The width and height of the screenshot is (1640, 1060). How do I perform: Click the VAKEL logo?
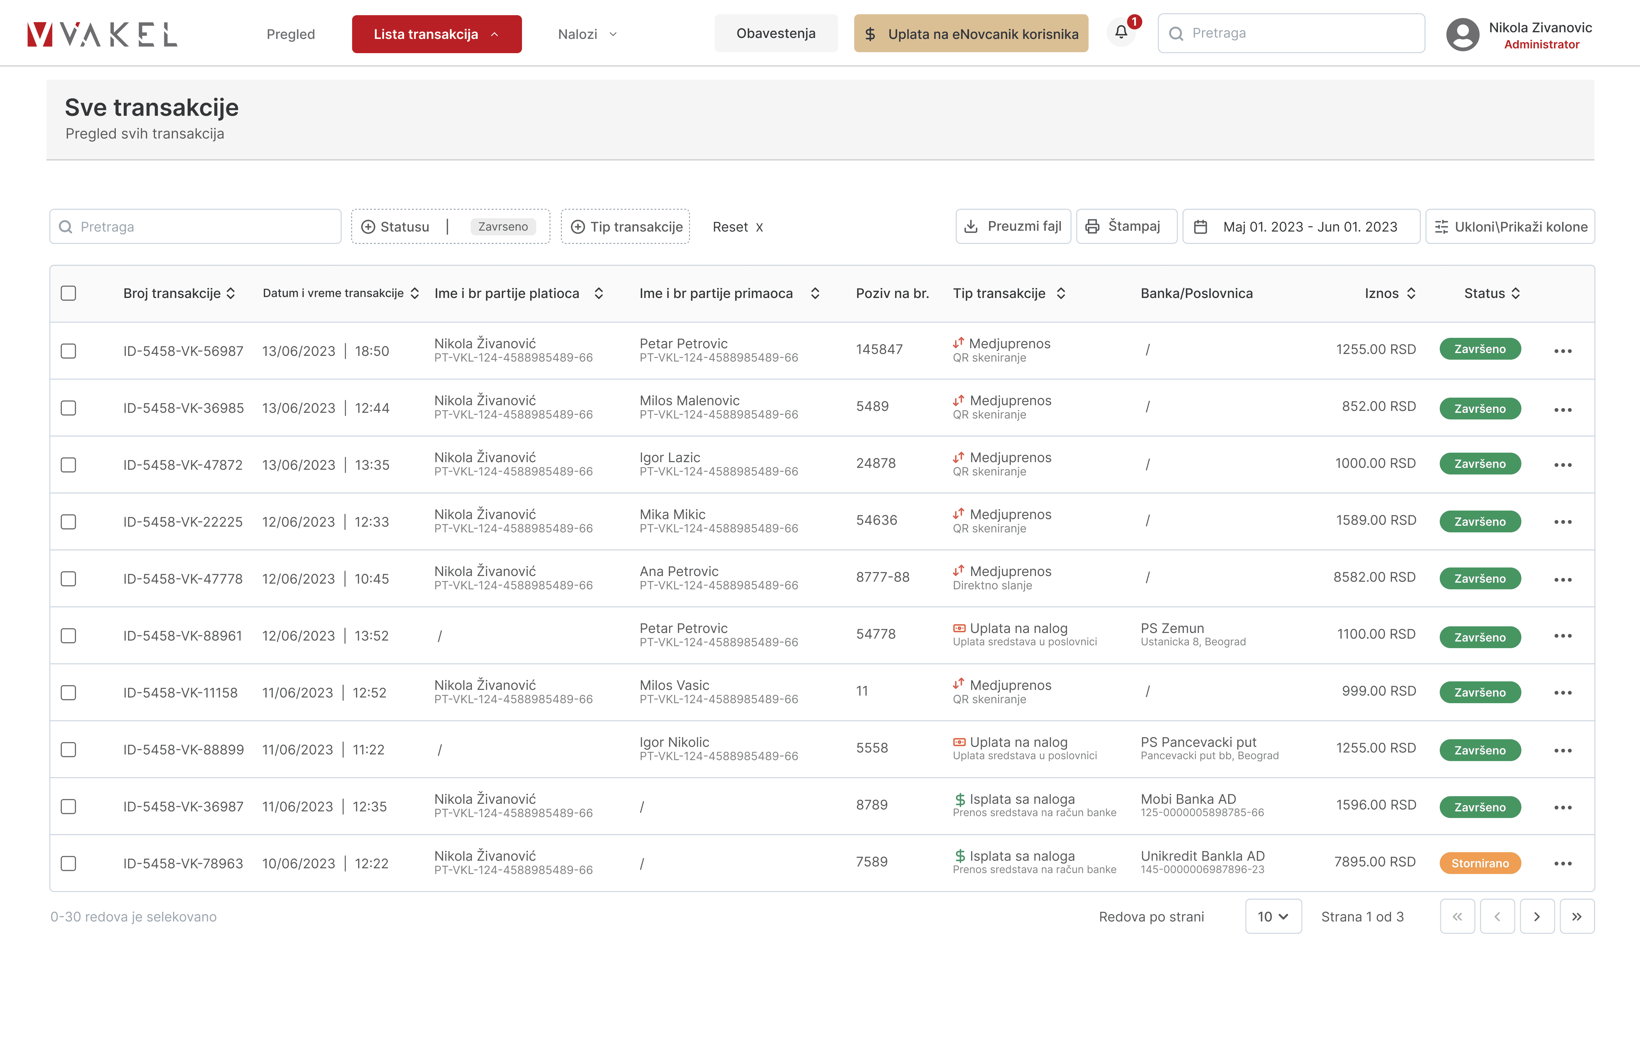pos(102,34)
